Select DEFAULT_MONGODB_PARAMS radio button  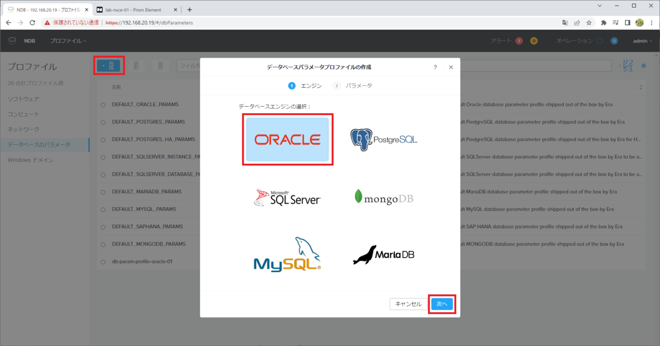point(103,244)
